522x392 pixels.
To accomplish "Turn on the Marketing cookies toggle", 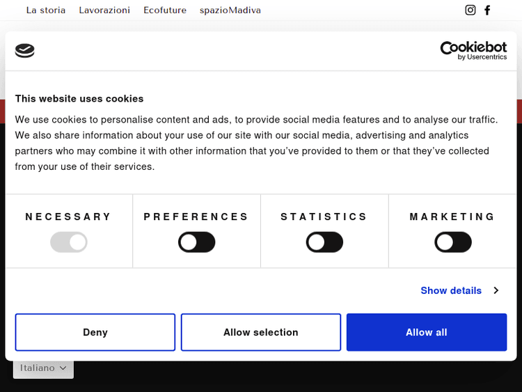I will pos(453,242).
